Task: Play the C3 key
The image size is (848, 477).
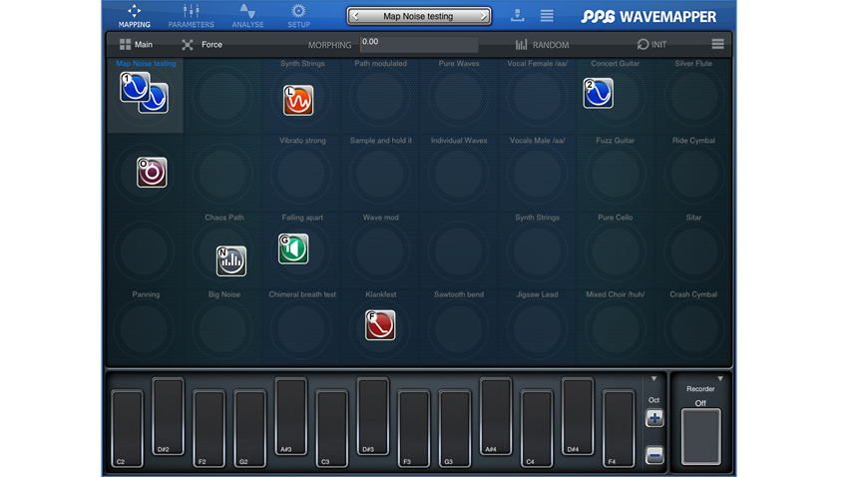Action: (x=331, y=428)
